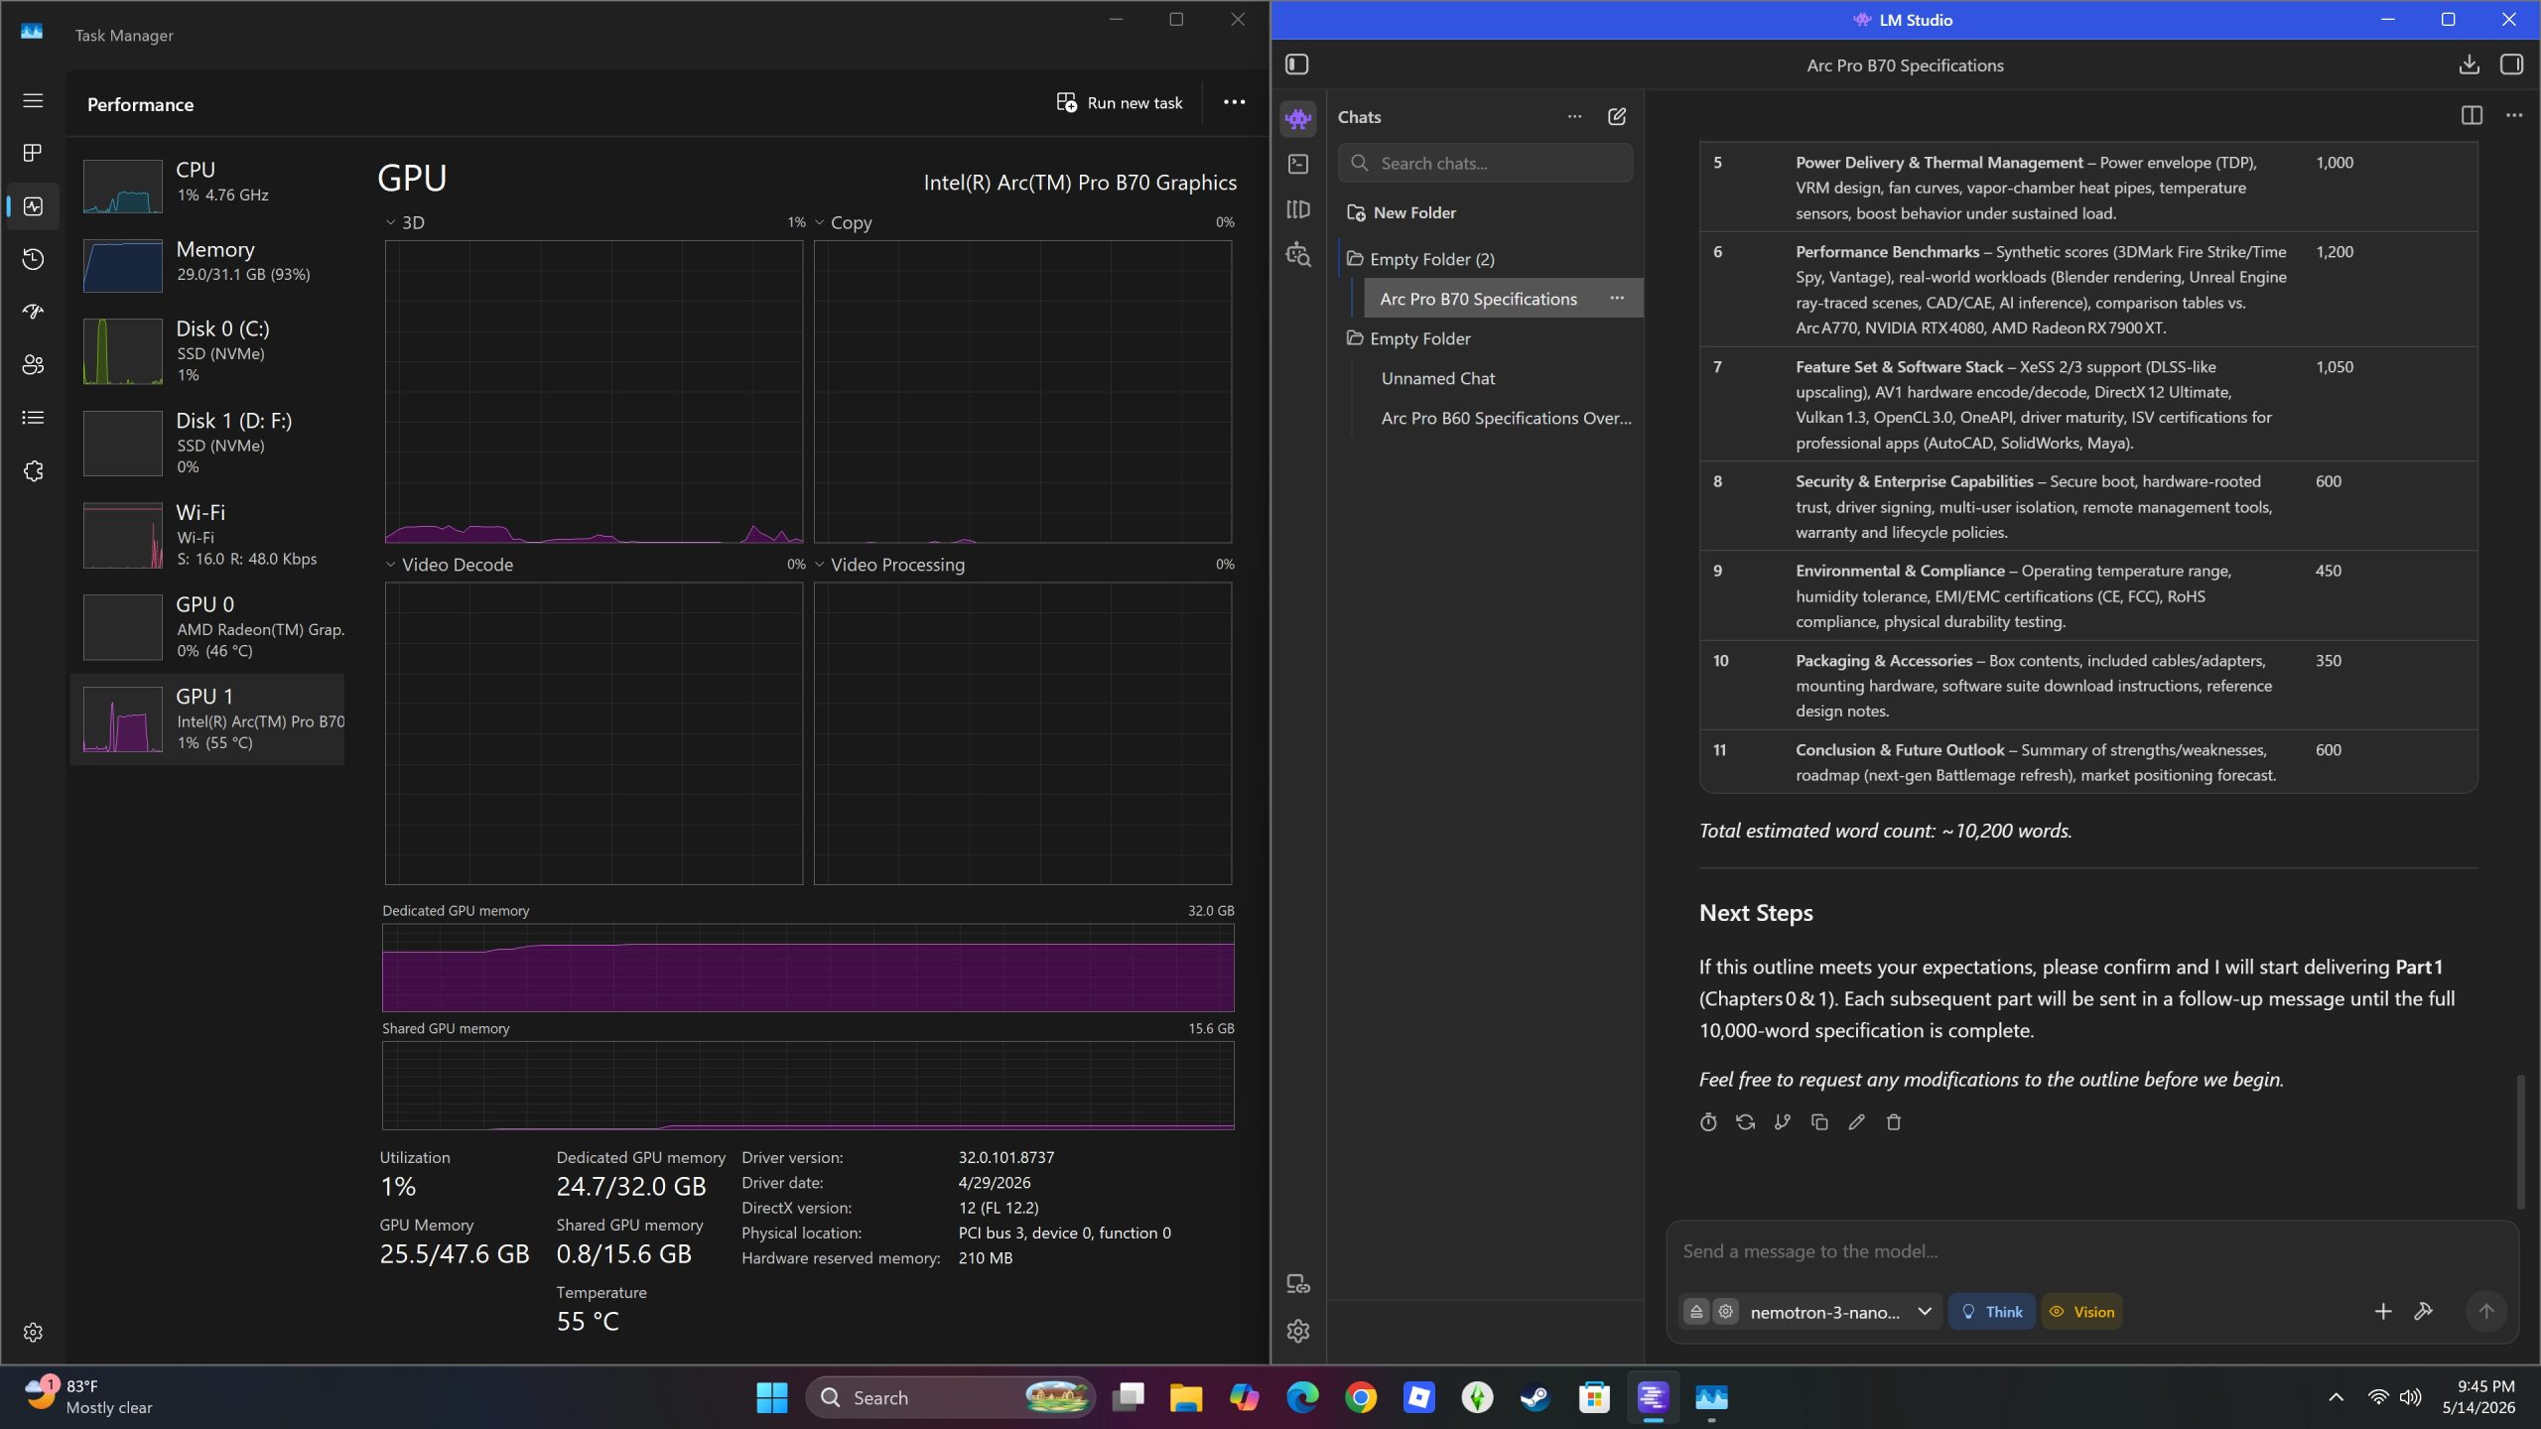Image resolution: width=2541 pixels, height=1429 pixels.
Task: Click send message arrow button
Action: point(2485,1312)
